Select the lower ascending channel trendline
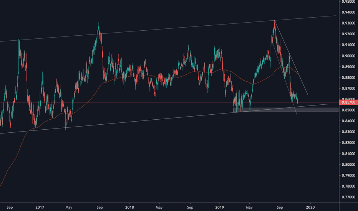358x211 pixels. click(x=164, y=119)
